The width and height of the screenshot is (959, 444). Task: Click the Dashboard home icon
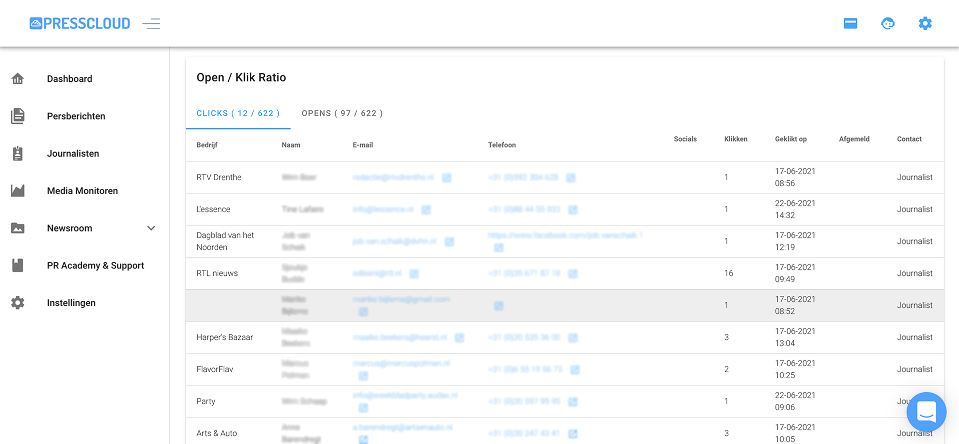click(18, 79)
